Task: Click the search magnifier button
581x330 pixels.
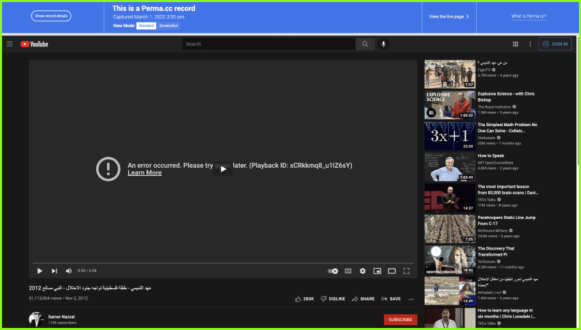Action: coord(365,44)
